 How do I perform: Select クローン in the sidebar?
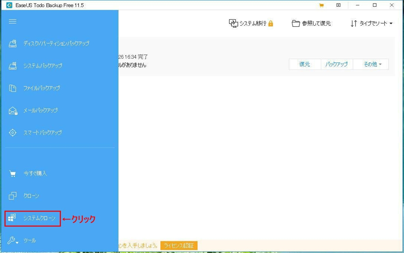(31, 196)
